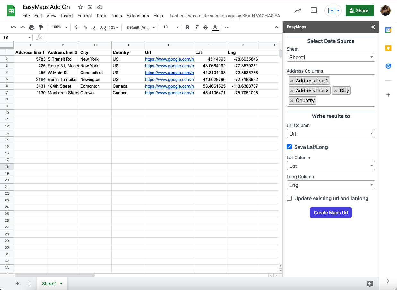This screenshot has width=397, height=290.
Task: Open the Lat Column dropdown
Action: tap(331, 166)
